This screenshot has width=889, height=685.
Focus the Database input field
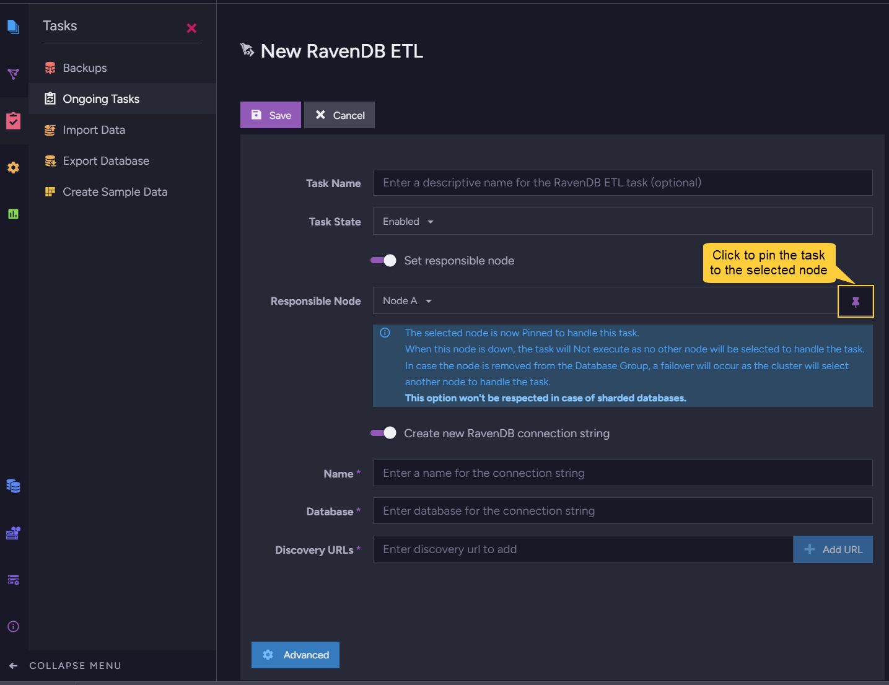[x=623, y=511]
